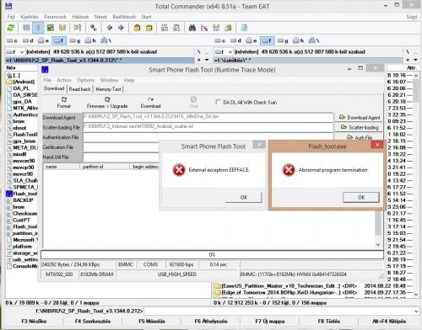Click the Auth File browse button
This screenshot has width=422, height=330.
click(360, 137)
